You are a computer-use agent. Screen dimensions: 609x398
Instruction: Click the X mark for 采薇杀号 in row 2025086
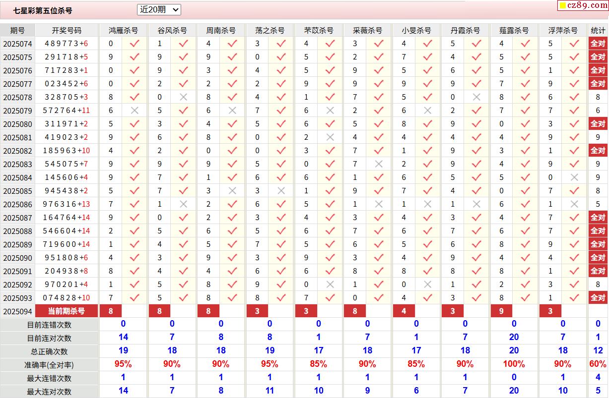coord(379,204)
